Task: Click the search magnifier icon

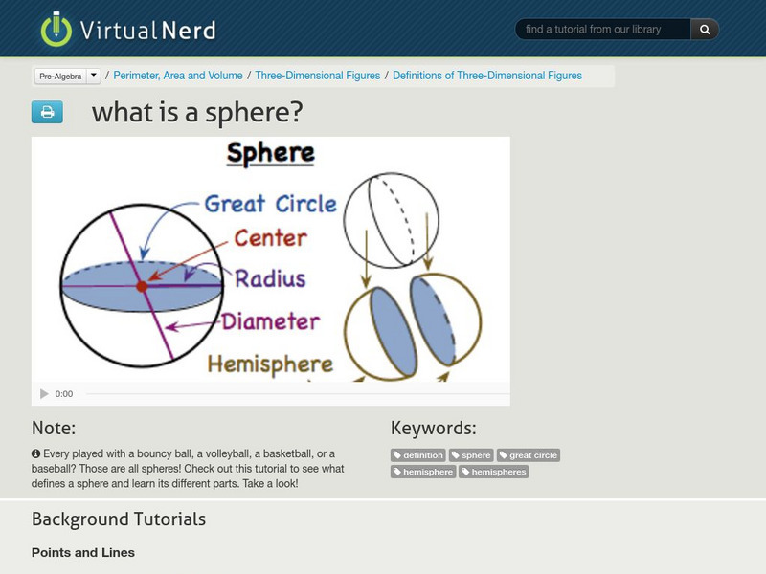Action: [704, 29]
